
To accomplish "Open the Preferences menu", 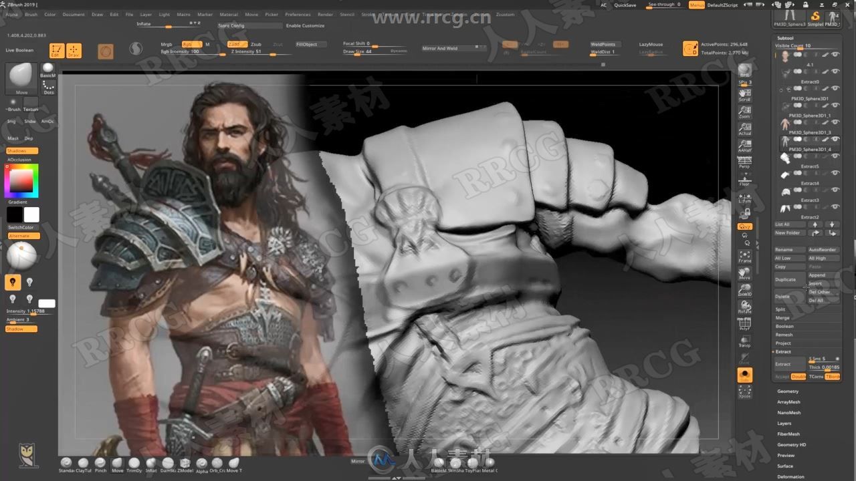I will (298, 14).
